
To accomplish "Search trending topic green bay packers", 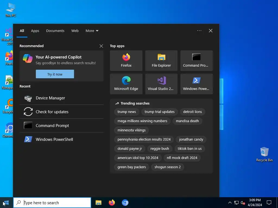I will [x=132, y=167].
